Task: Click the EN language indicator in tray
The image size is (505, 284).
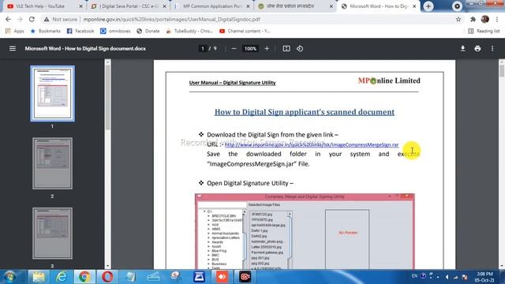Action: coord(414,276)
